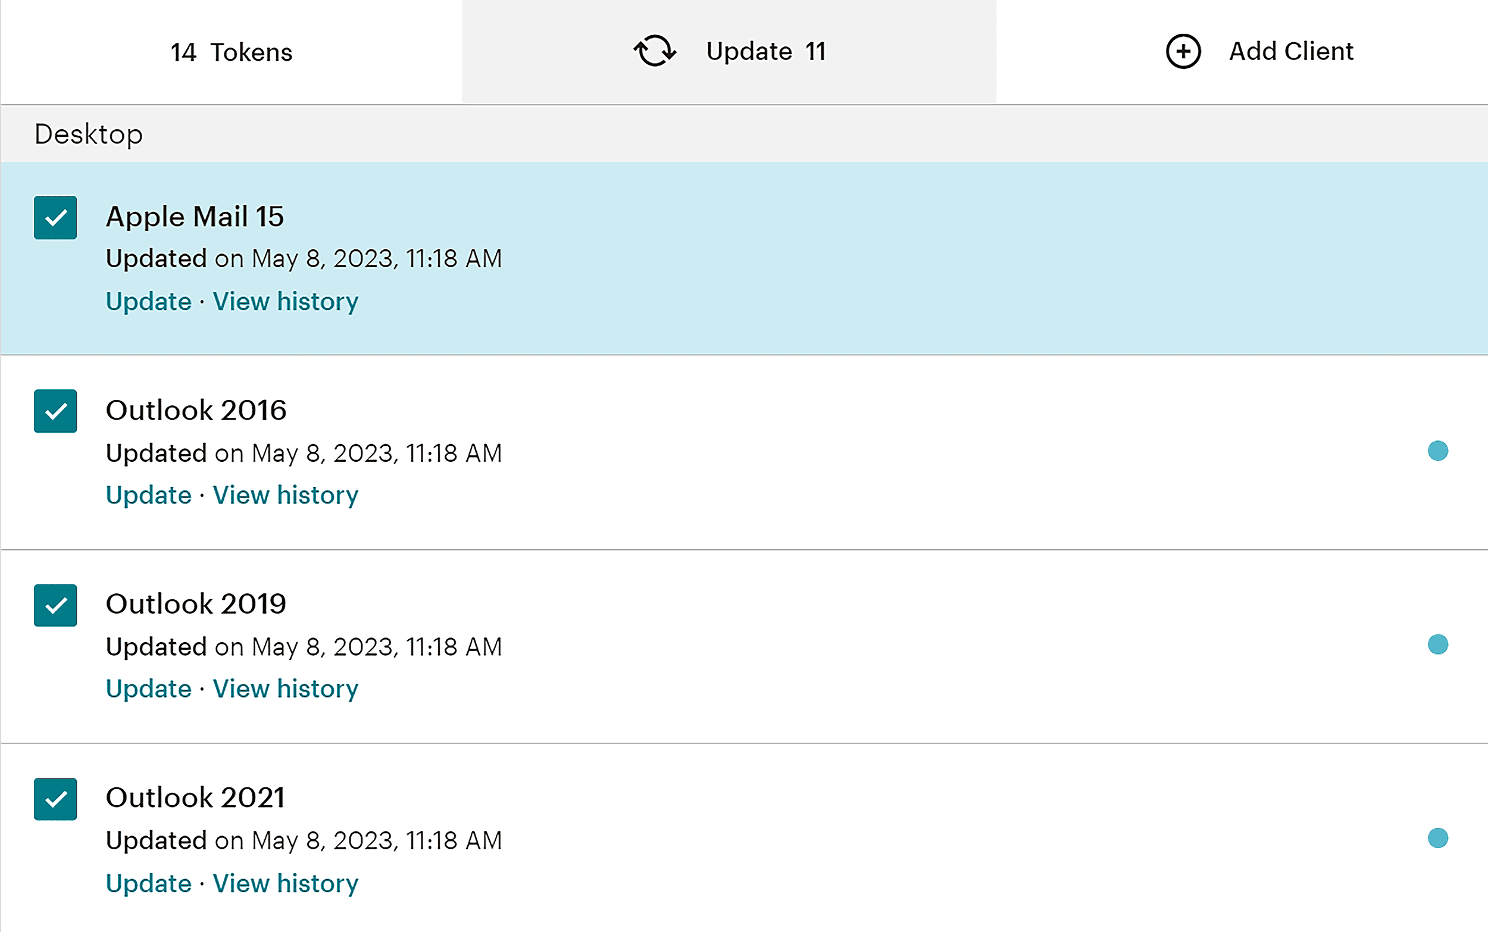
Task: Click the teal status dot for Outlook 2021
Action: coord(1439,839)
